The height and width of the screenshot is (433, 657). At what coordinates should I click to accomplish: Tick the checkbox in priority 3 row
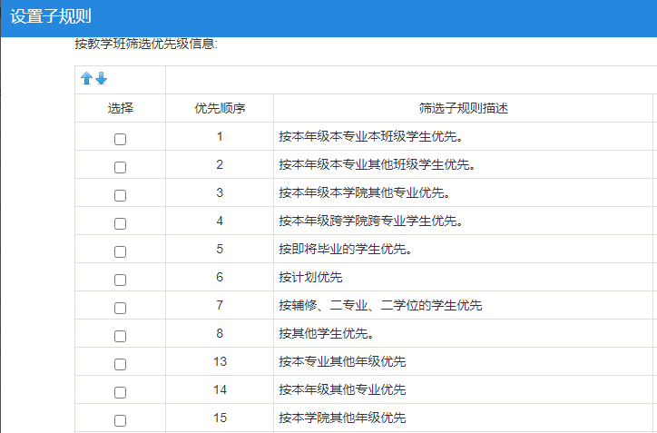pos(120,195)
